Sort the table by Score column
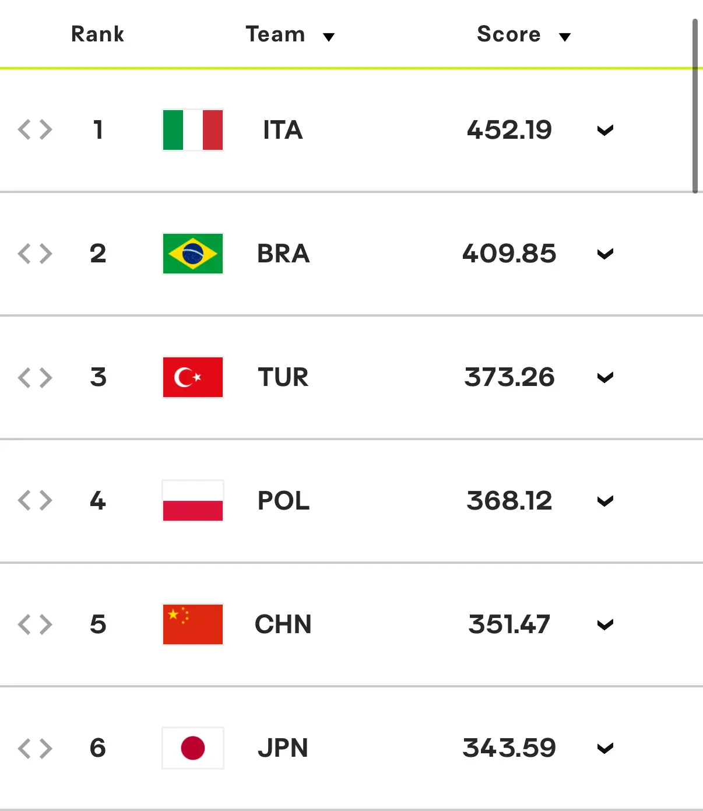This screenshot has width=703, height=811. pos(523,34)
